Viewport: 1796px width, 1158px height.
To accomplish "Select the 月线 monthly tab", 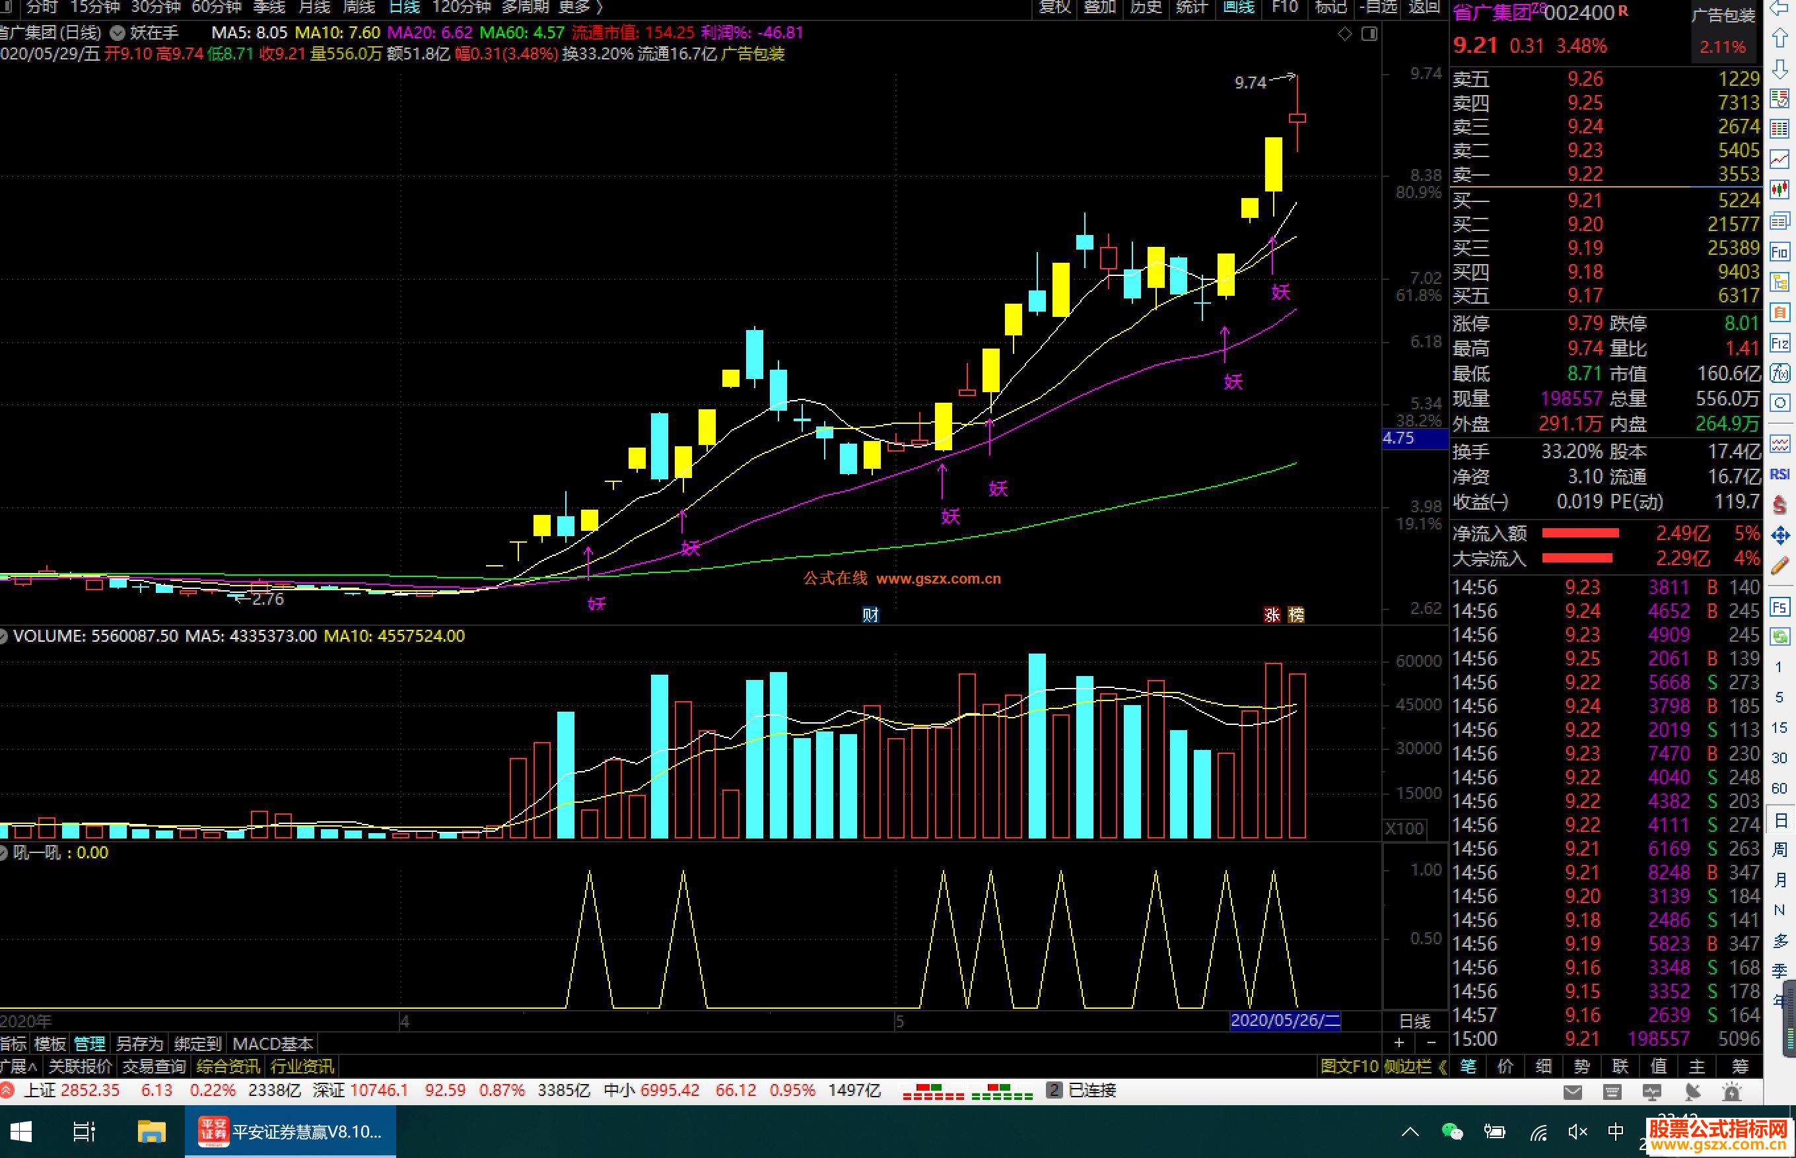I will click(314, 7).
